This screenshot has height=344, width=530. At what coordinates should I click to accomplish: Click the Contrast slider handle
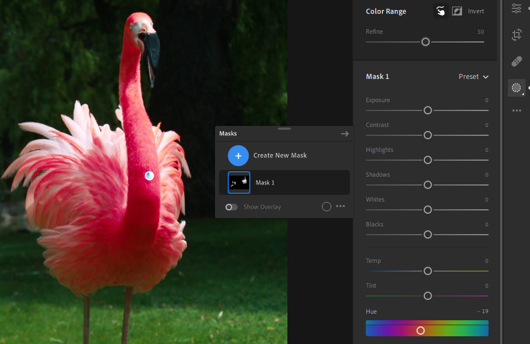[x=428, y=135]
